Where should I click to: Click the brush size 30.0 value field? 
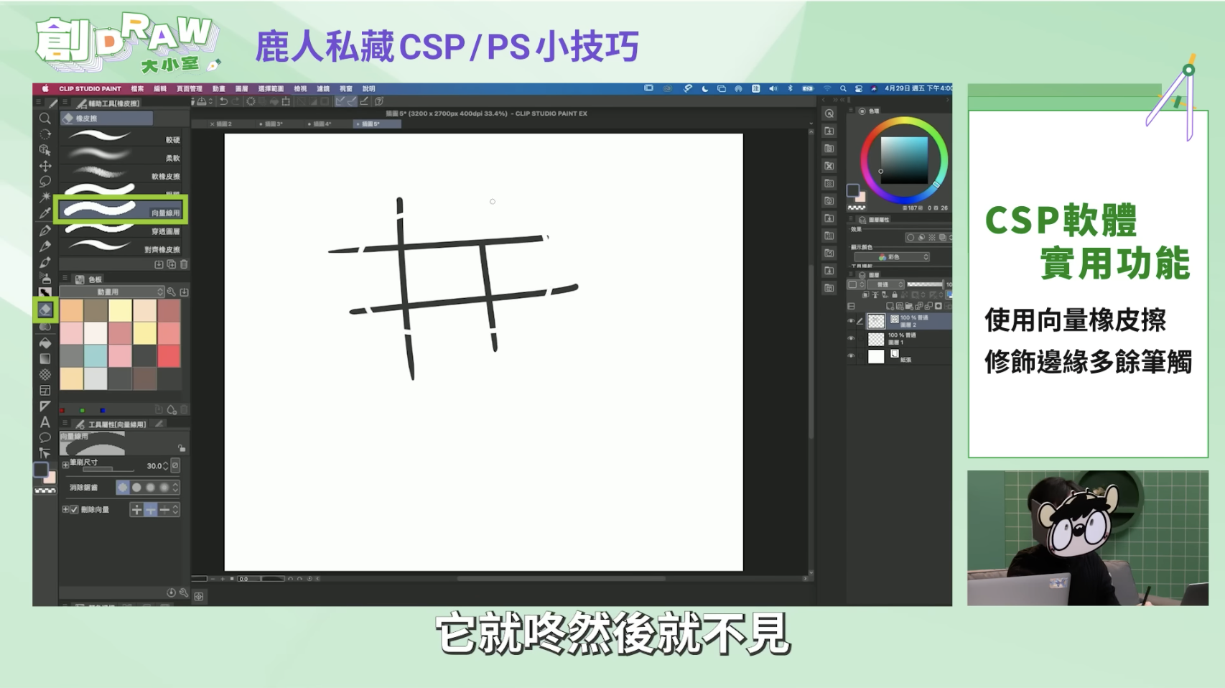tap(156, 465)
